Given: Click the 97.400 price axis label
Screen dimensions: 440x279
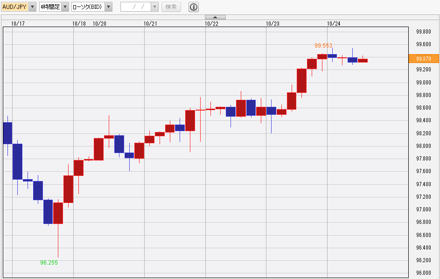Looking at the screenshot, I should pos(424,184).
